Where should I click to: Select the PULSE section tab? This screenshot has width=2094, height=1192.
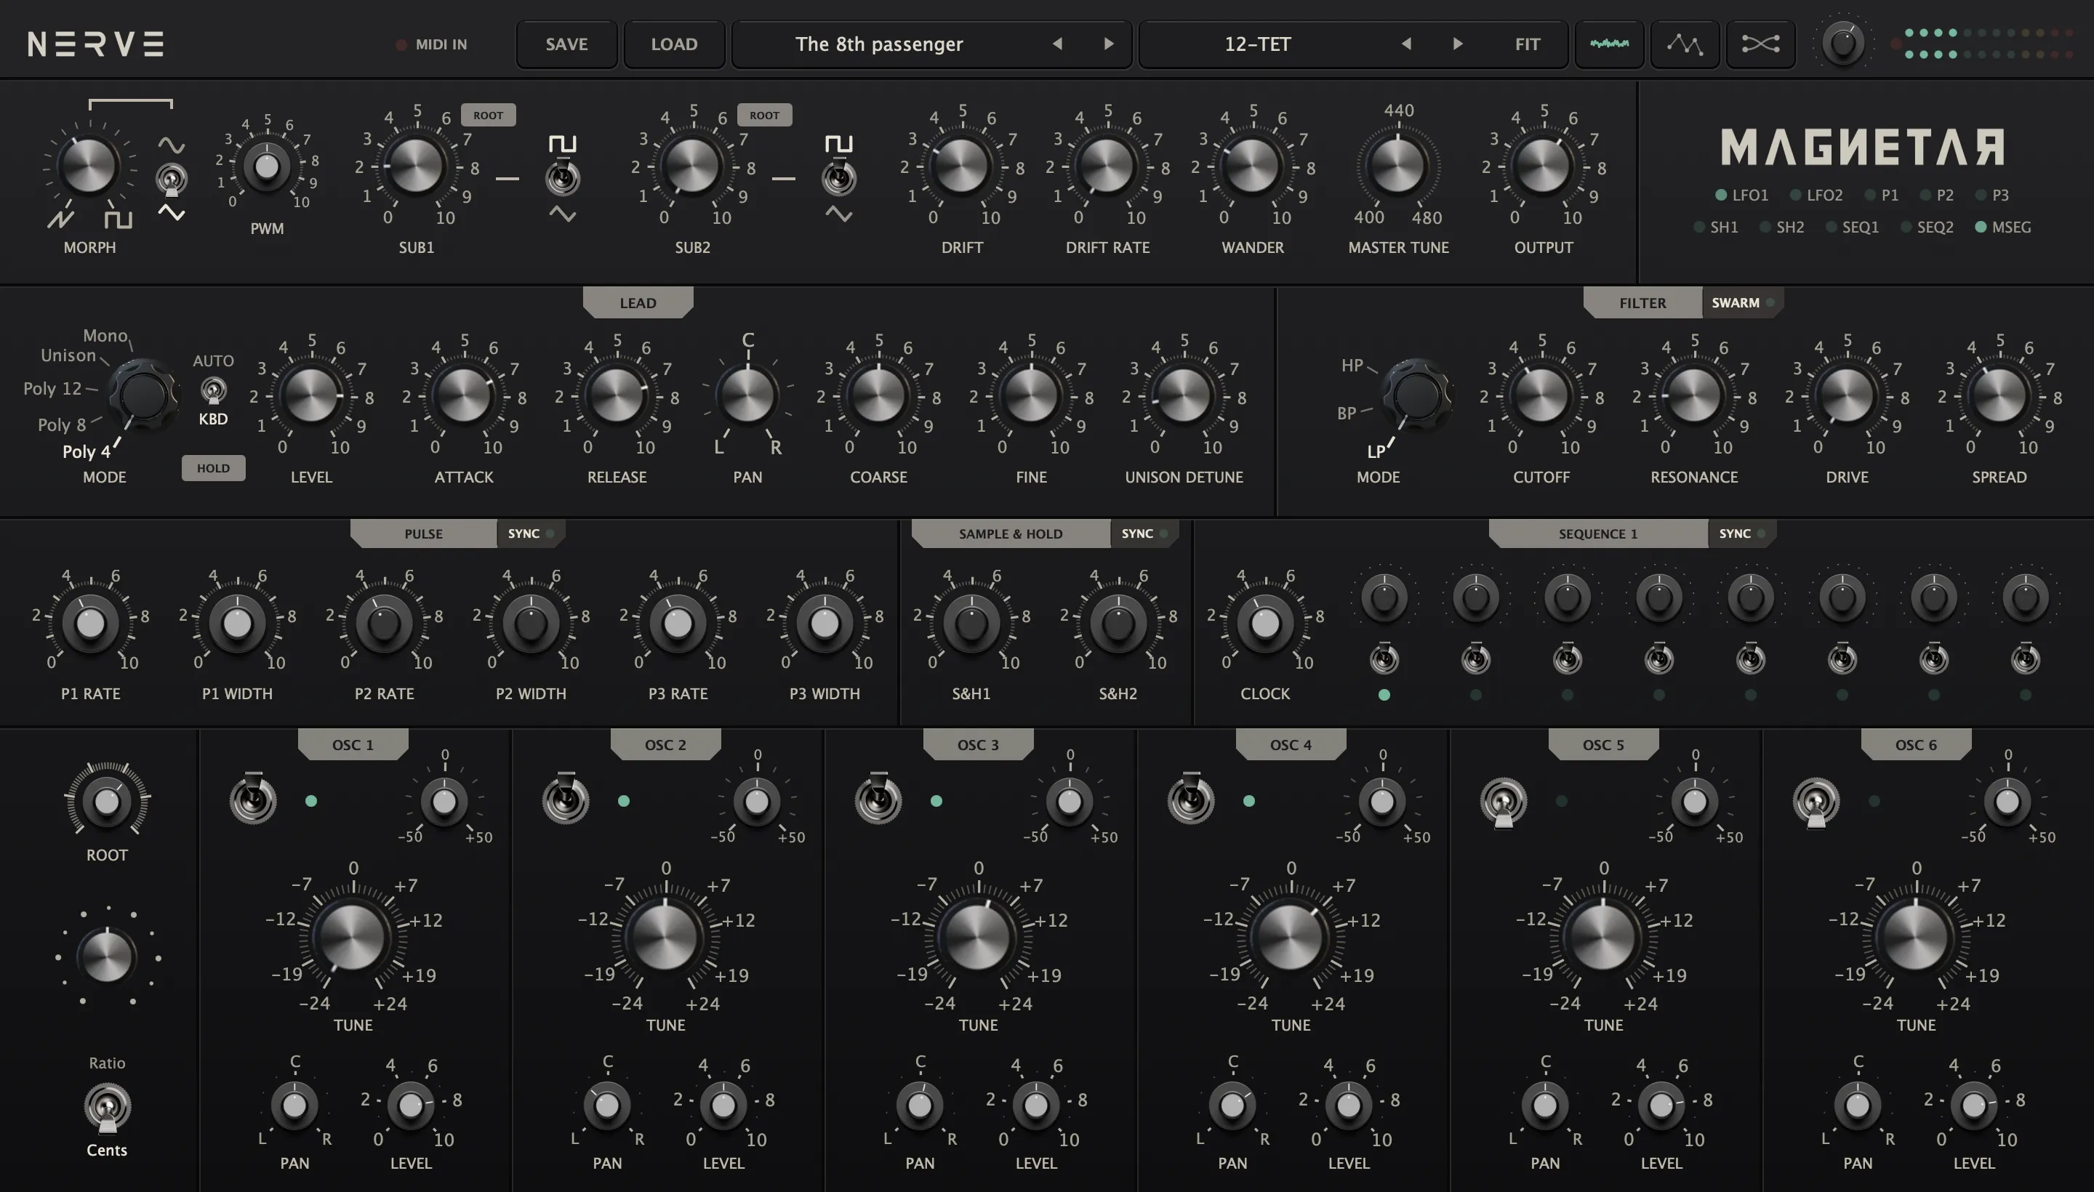423,533
